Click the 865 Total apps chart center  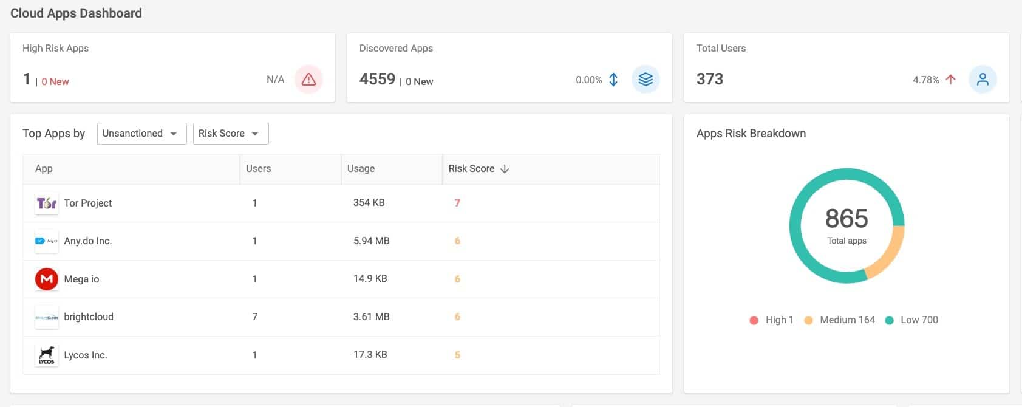847,225
